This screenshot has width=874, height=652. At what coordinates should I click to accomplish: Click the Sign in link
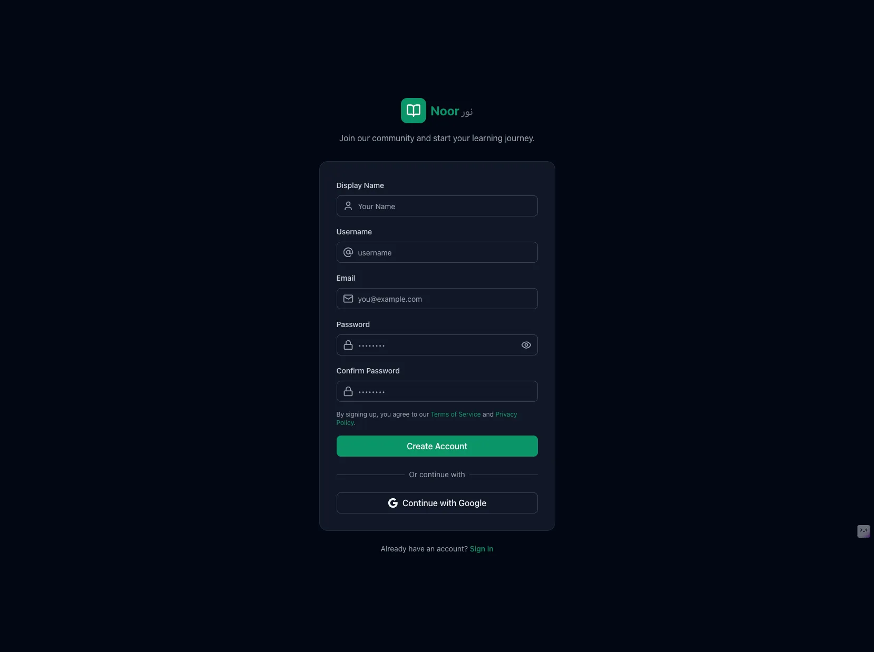482,549
